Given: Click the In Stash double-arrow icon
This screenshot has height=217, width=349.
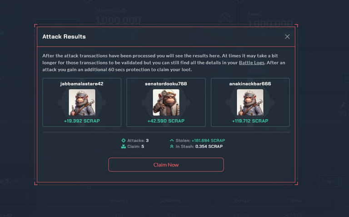Looking at the screenshot, I should click(x=172, y=147).
